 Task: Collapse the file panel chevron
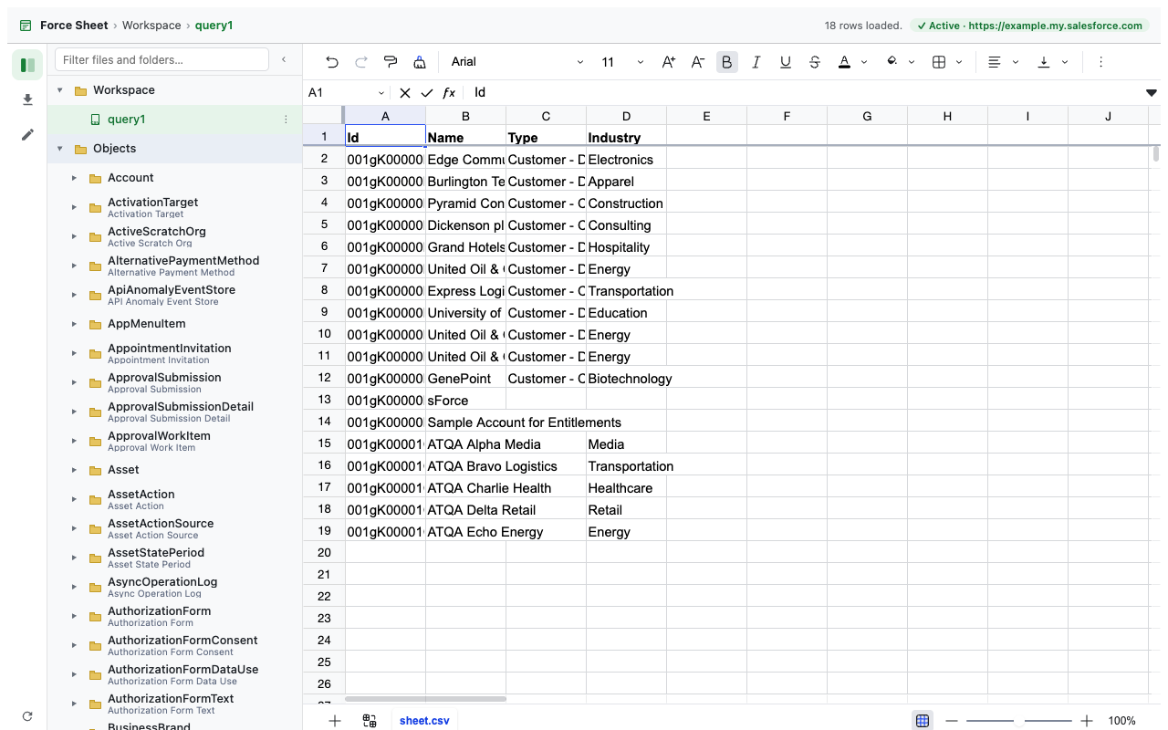pos(284,59)
